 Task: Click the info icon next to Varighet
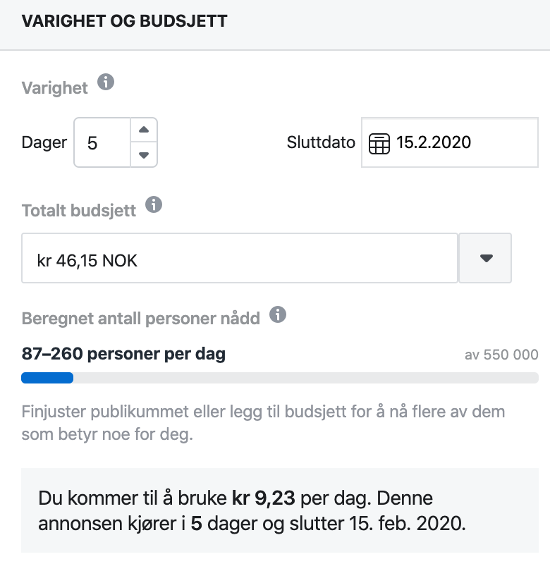coord(106,82)
